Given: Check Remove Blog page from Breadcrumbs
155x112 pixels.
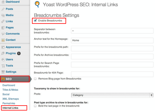Looking at the screenshot, I should [35, 79].
